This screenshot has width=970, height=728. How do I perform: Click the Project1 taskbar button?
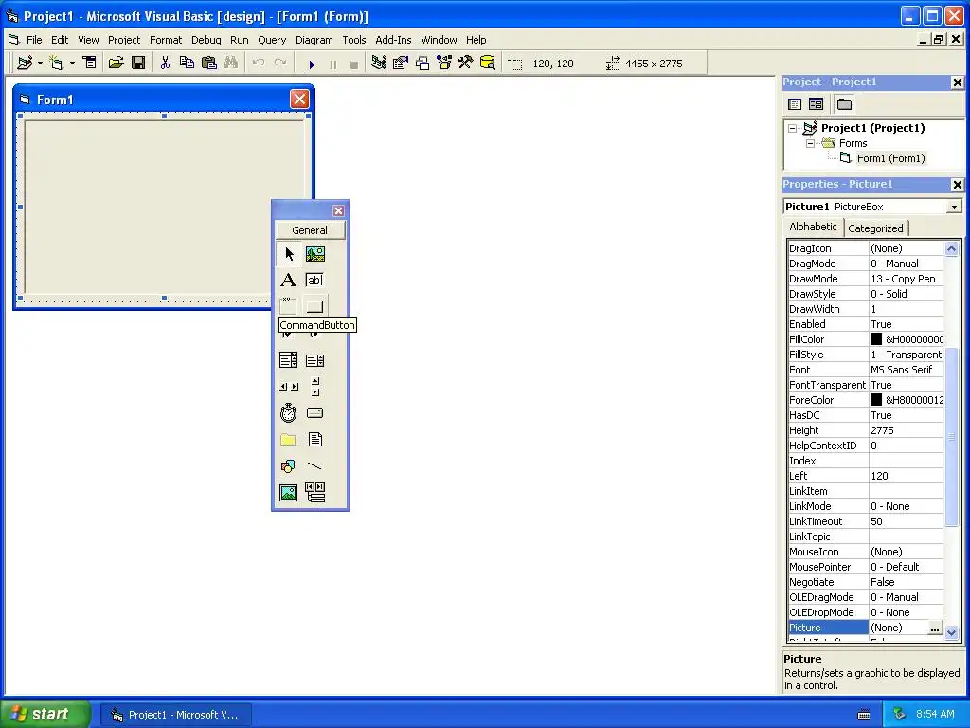pyautogui.click(x=175, y=715)
